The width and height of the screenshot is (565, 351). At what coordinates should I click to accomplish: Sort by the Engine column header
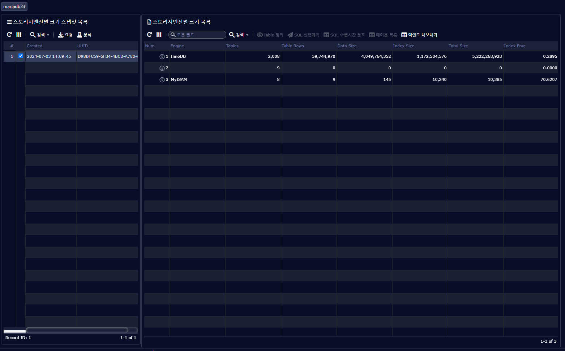177,46
